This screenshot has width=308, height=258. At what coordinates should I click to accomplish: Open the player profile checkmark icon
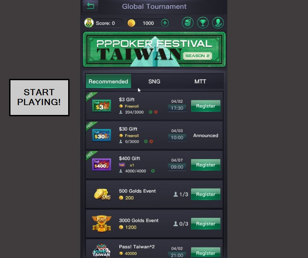(218, 23)
